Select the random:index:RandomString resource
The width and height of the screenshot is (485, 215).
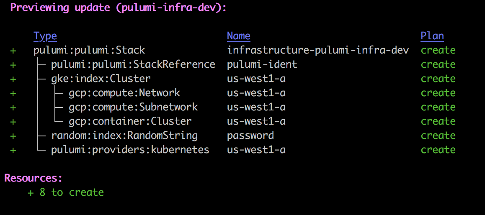pos(124,136)
